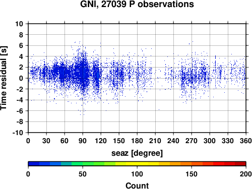Screen dimensions: 252x189
Task: Click the y-axis tick label '-10'
Action: tap(18, 133)
